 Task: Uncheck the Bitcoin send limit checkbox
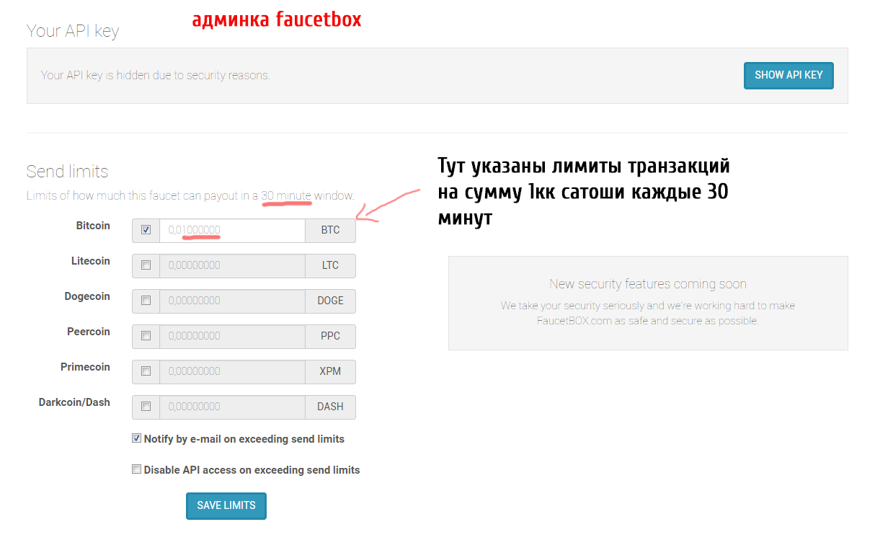coord(146,230)
